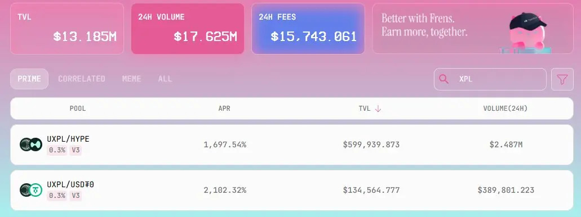The width and height of the screenshot is (581, 217).
Task: Select the PRIME pool tab
Action: point(29,79)
